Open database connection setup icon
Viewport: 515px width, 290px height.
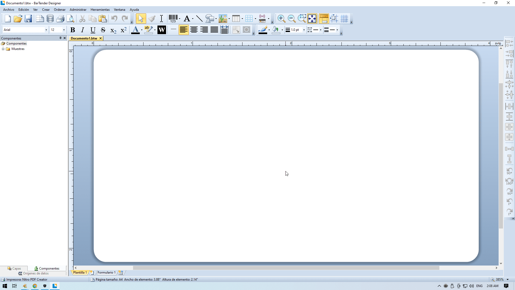click(x=50, y=19)
